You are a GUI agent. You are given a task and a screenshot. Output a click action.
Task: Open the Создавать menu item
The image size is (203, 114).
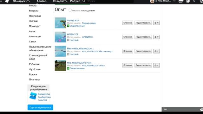click(60, 1)
